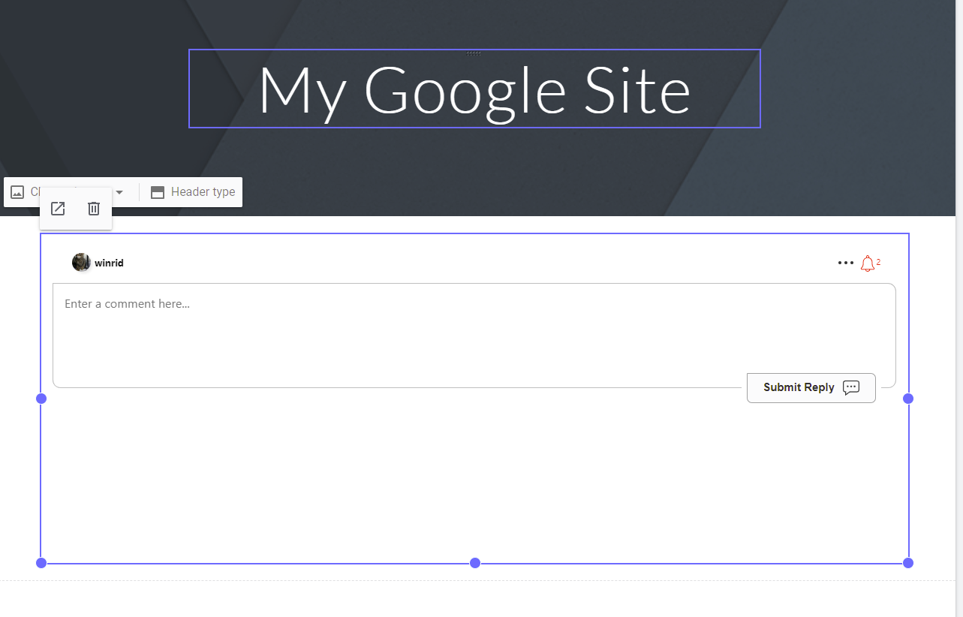Open the three-dot comment menu
The width and height of the screenshot is (963, 617).
click(x=846, y=263)
